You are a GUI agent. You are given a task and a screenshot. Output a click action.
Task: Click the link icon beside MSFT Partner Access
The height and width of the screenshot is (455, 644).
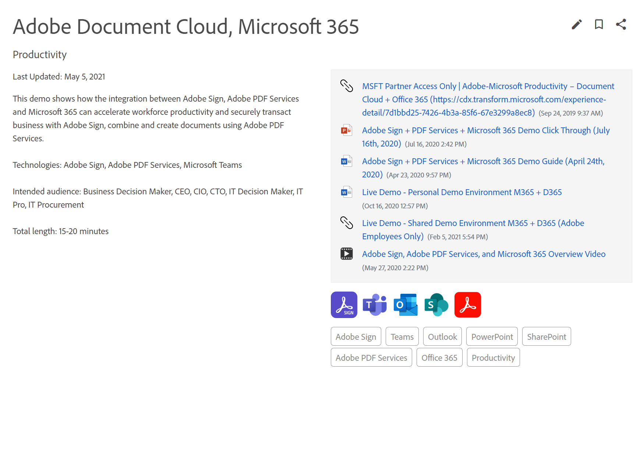[346, 86]
